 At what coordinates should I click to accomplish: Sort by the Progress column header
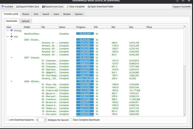(x=85, y=27)
